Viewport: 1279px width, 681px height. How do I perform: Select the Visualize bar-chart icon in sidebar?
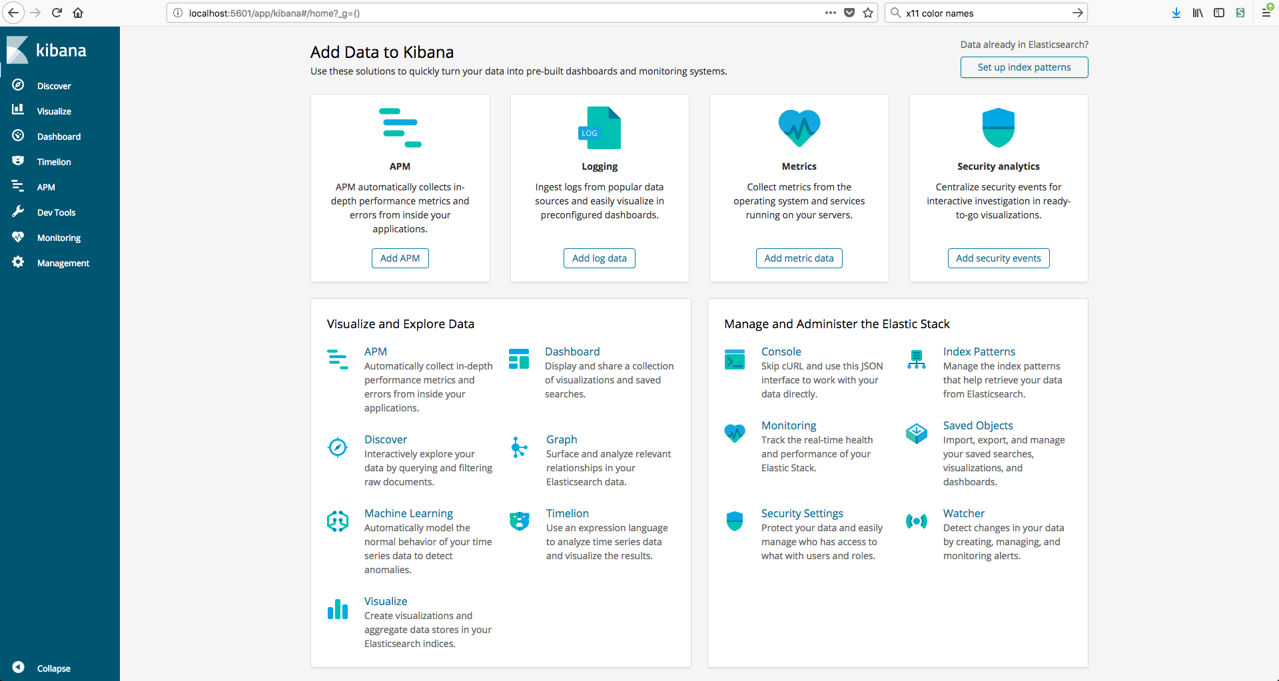point(18,109)
